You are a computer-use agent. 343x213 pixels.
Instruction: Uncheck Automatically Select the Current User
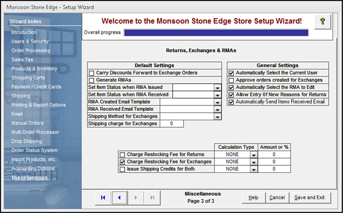coord(231,73)
